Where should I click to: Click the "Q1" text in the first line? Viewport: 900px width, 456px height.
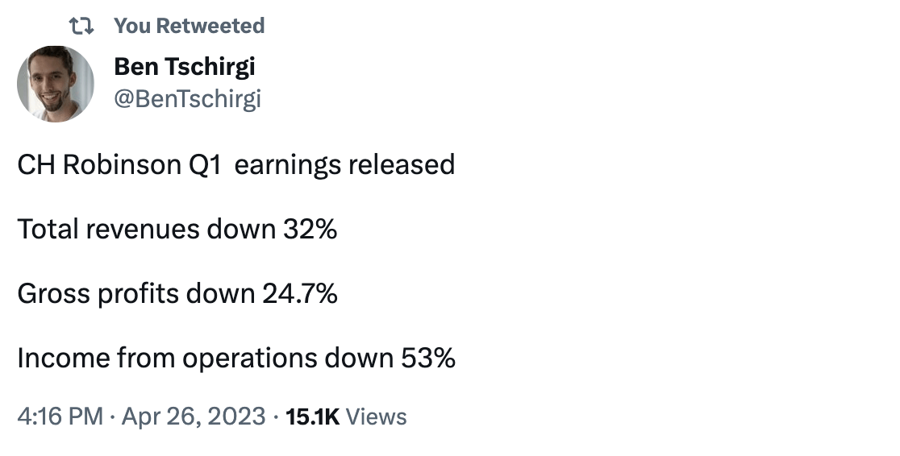pos(204,165)
